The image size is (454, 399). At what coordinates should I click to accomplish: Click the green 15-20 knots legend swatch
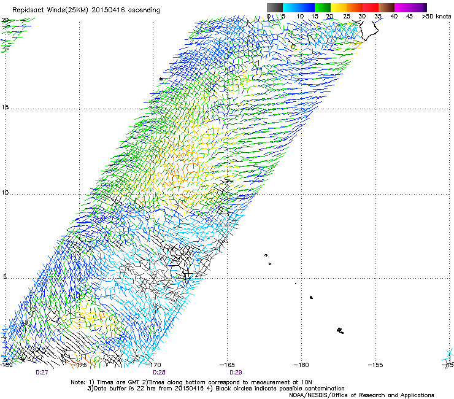click(x=323, y=7)
